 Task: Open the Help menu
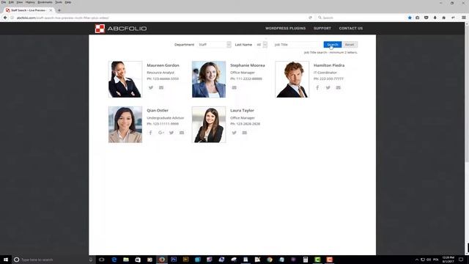coord(68,2)
